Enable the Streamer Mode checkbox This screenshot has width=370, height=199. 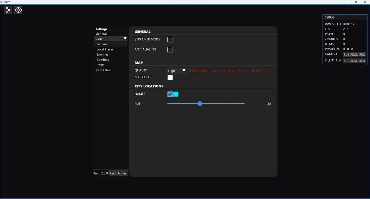click(x=170, y=40)
